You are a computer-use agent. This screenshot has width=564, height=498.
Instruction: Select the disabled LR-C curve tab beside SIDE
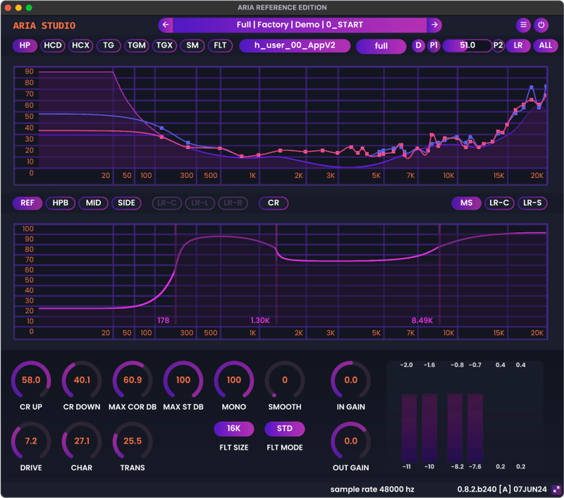coord(167,203)
